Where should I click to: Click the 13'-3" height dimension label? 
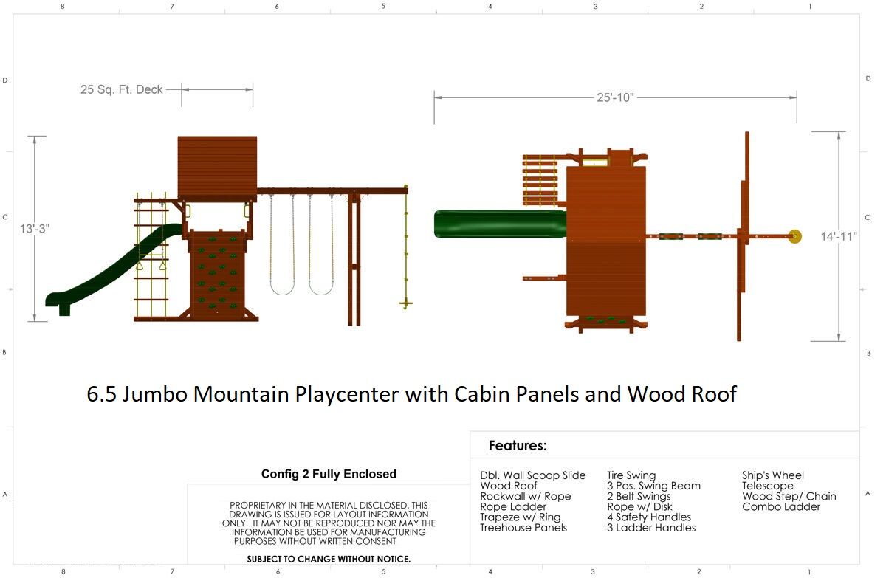34,228
